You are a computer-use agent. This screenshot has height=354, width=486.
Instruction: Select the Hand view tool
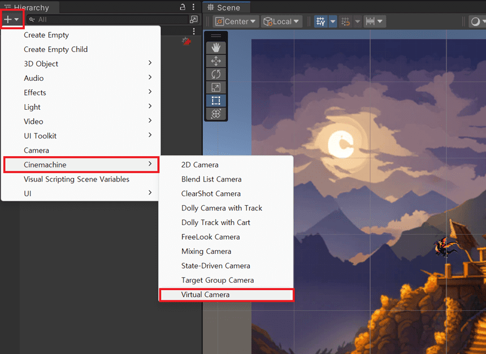(x=216, y=48)
